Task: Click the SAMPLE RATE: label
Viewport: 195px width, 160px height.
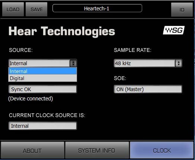Action: tap(133, 50)
